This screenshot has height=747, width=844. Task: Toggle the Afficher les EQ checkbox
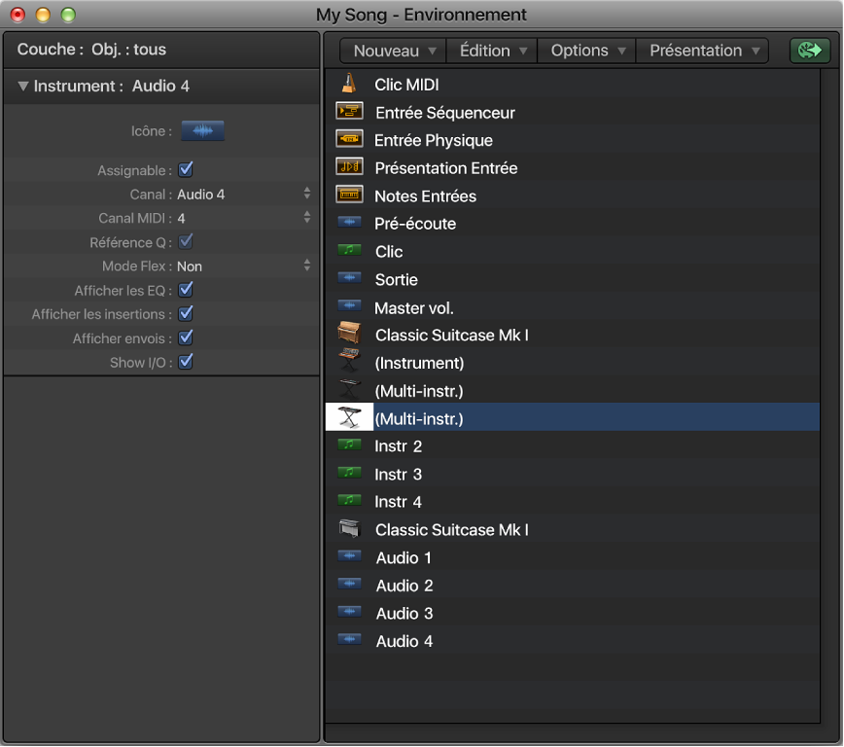[186, 290]
